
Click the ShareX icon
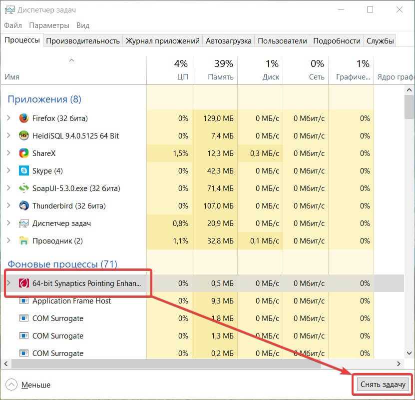point(24,153)
